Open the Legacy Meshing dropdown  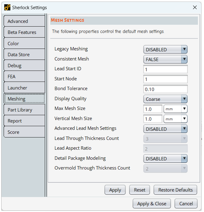165,49
